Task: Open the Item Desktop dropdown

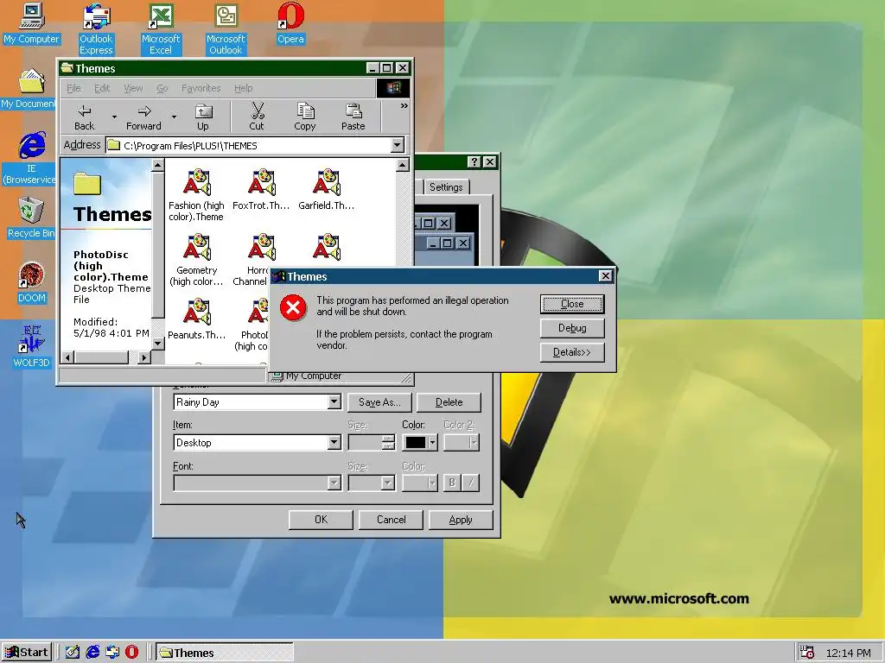Action: click(x=334, y=443)
